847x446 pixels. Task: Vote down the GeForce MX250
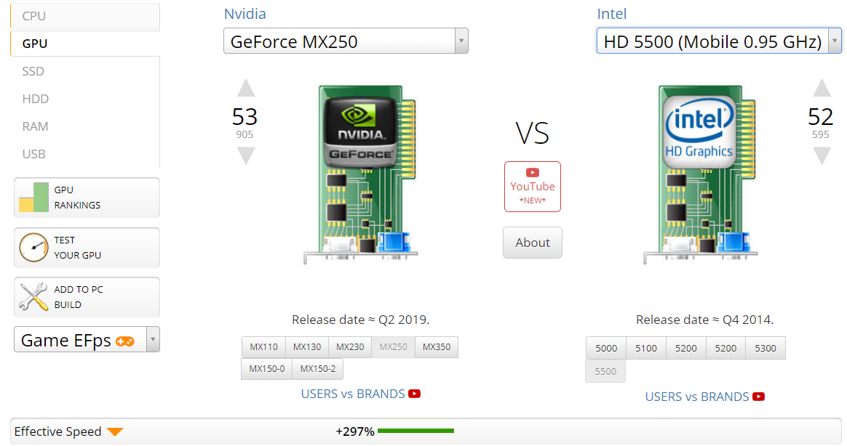pyautogui.click(x=246, y=156)
